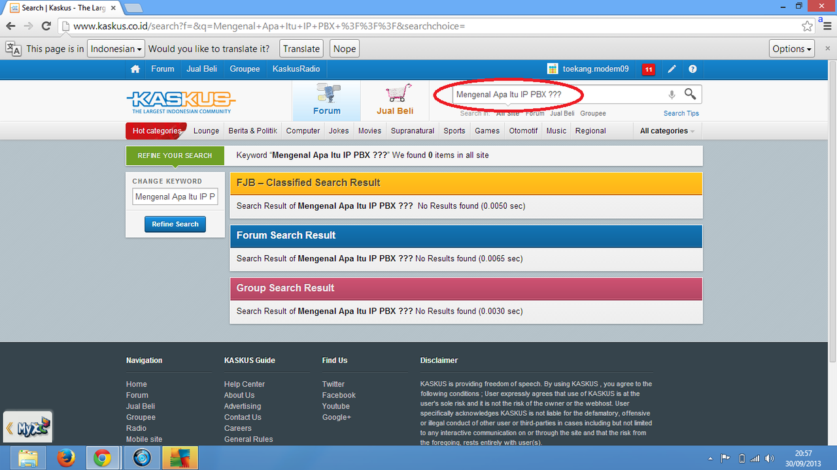Click the KASKUS logo
The height and width of the screenshot is (470, 837).
coord(181,101)
